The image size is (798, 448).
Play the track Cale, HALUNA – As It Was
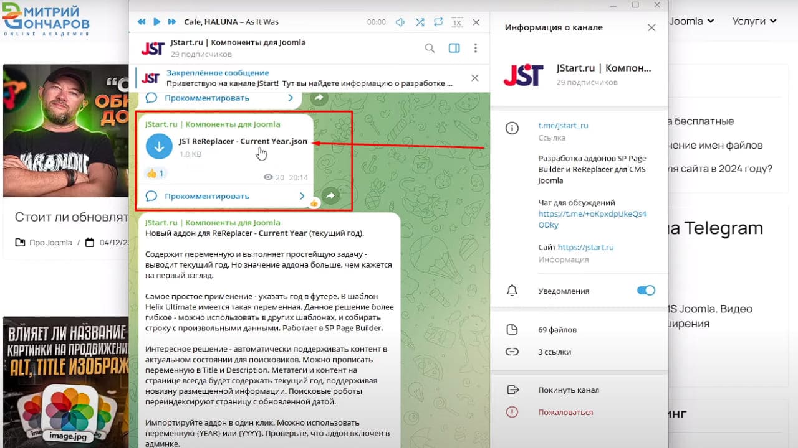tap(157, 22)
